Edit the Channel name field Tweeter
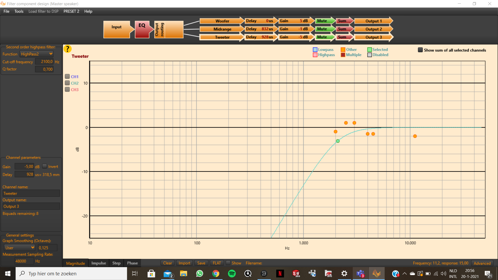Screen dimensions: 498x280 (x=31, y=193)
